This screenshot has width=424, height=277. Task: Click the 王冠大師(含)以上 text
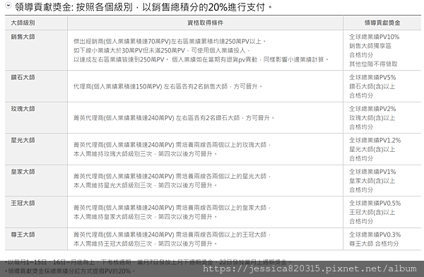pos(372,212)
